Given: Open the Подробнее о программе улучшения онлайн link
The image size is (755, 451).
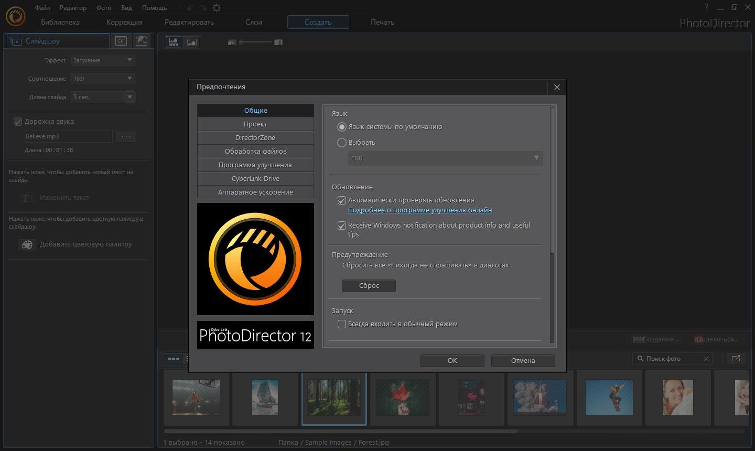Looking at the screenshot, I should 419,210.
